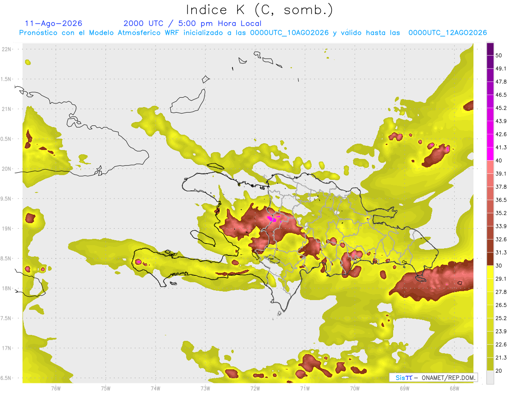This screenshot has height=394, width=510.
Task: Click the "18N" latitude label
Action: pyautogui.click(x=7, y=288)
